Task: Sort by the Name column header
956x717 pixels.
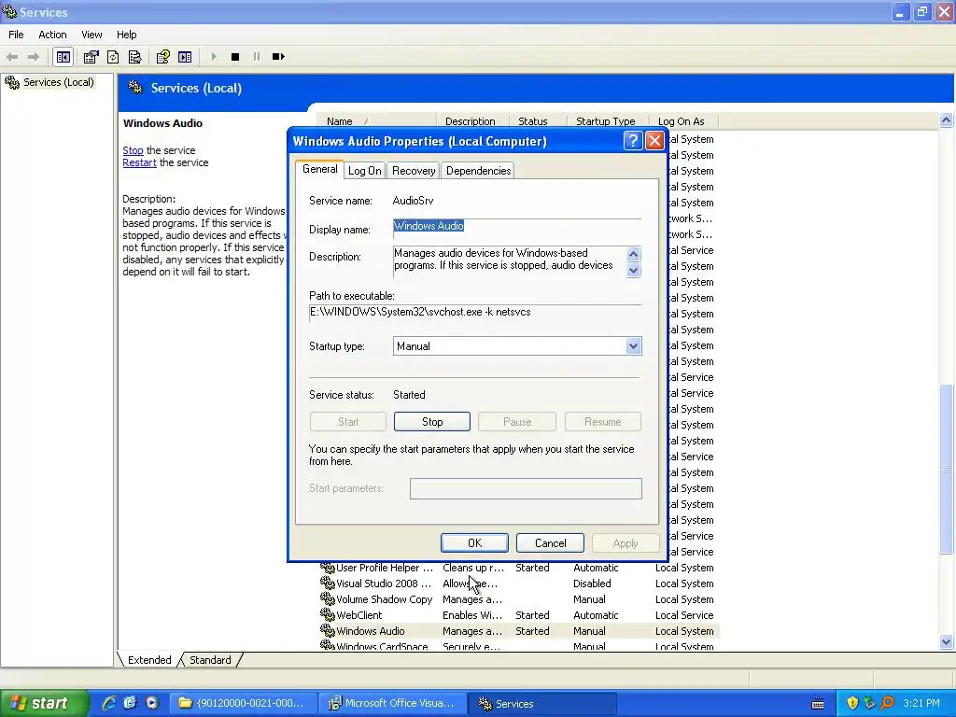Action: click(376, 121)
